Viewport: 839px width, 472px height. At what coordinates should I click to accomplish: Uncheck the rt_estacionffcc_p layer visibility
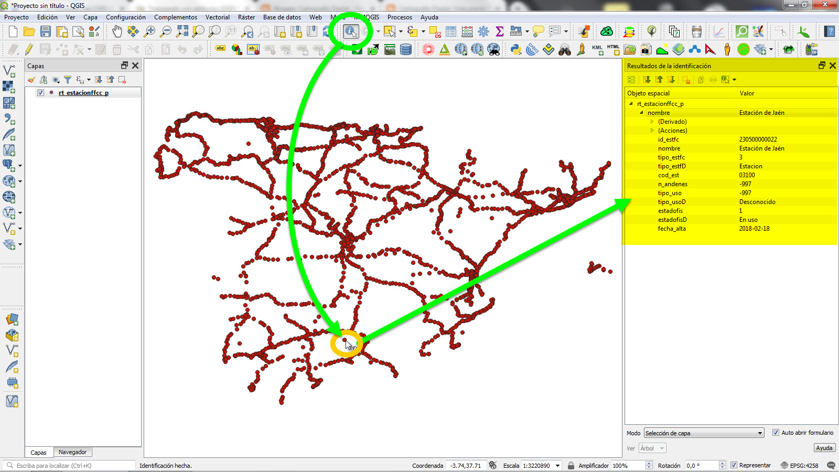(40, 92)
